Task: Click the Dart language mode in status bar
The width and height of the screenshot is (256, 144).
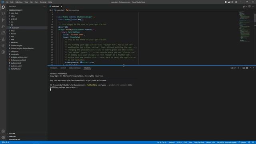Action: click(190, 142)
